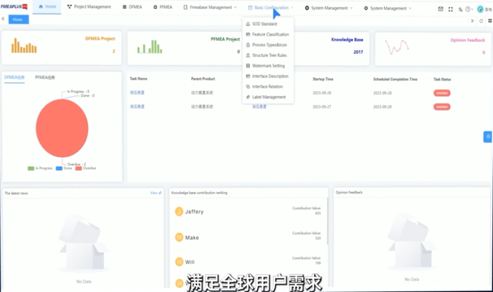Select the blue Home page tab
Screen dimensions: 493x292
tap(19, 19)
